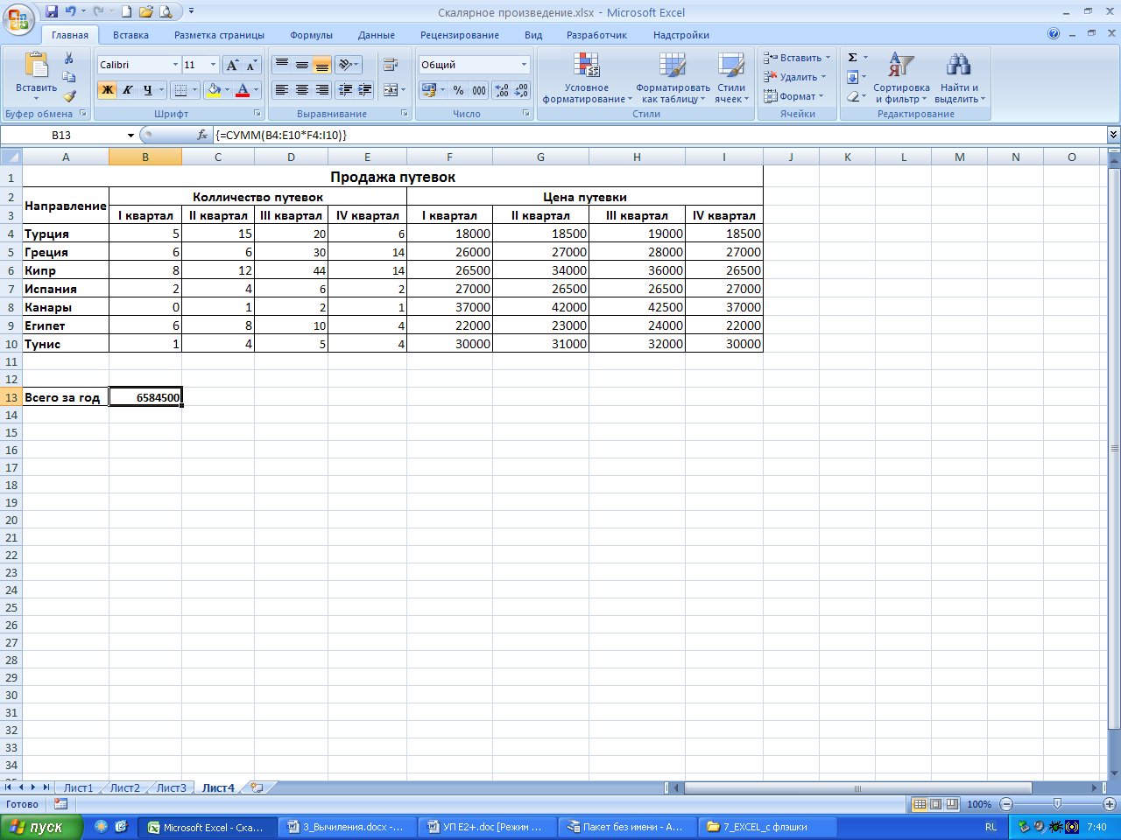1121x840 pixels.
Task: Click zoom in plus button
Action: coord(1109,804)
